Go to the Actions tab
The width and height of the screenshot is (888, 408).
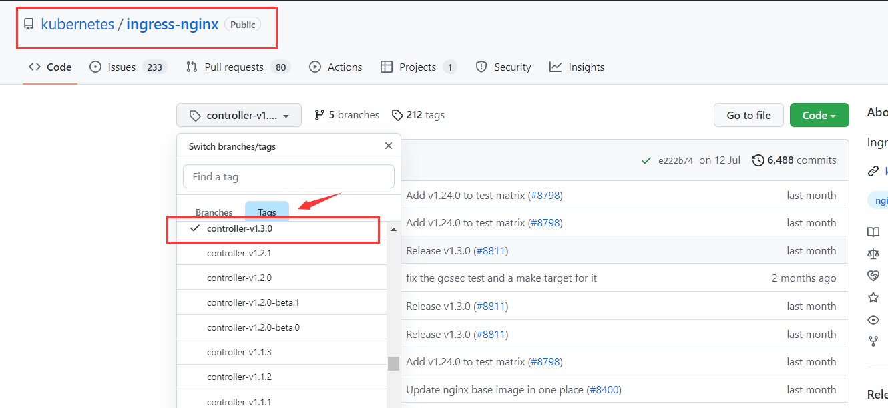(x=335, y=67)
